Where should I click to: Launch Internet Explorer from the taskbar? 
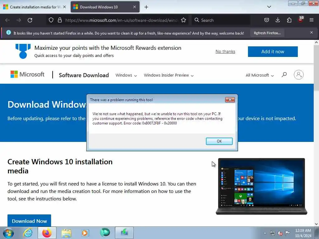28,233
